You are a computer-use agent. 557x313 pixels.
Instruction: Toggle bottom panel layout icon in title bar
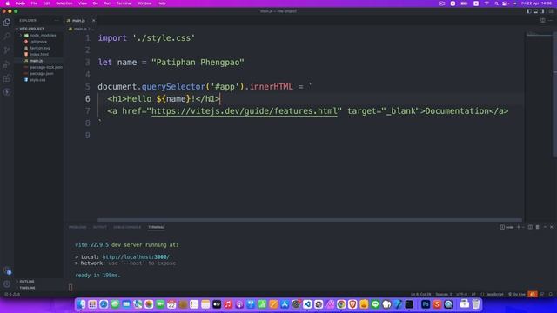coord(535,11)
